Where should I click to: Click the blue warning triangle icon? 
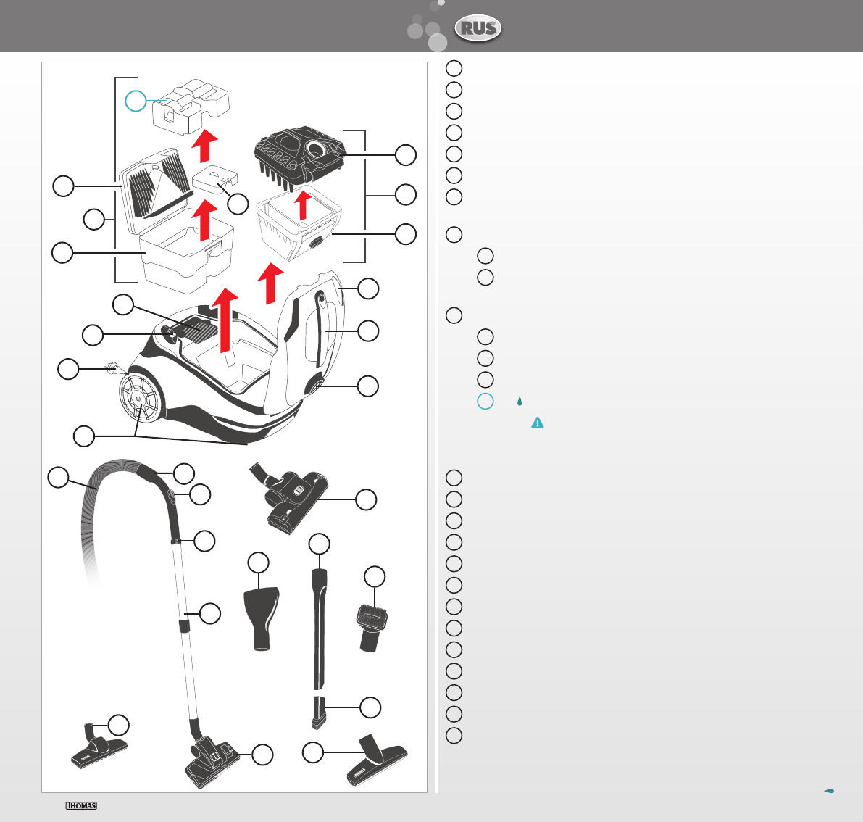[538, 423]
